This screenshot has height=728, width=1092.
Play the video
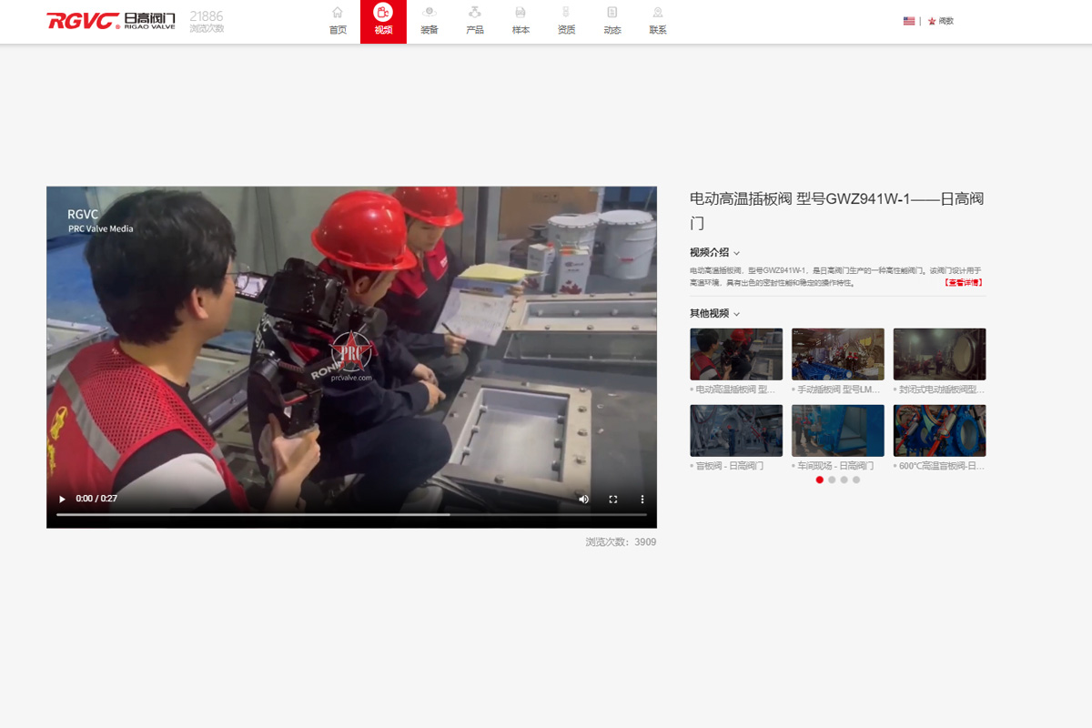62,499
